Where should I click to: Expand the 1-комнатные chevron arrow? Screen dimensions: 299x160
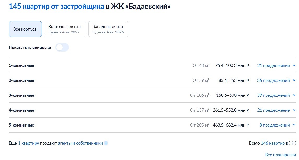(x=294, y=65)
